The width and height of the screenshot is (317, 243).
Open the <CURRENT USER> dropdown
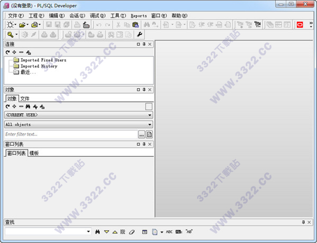tap(150, 115)
